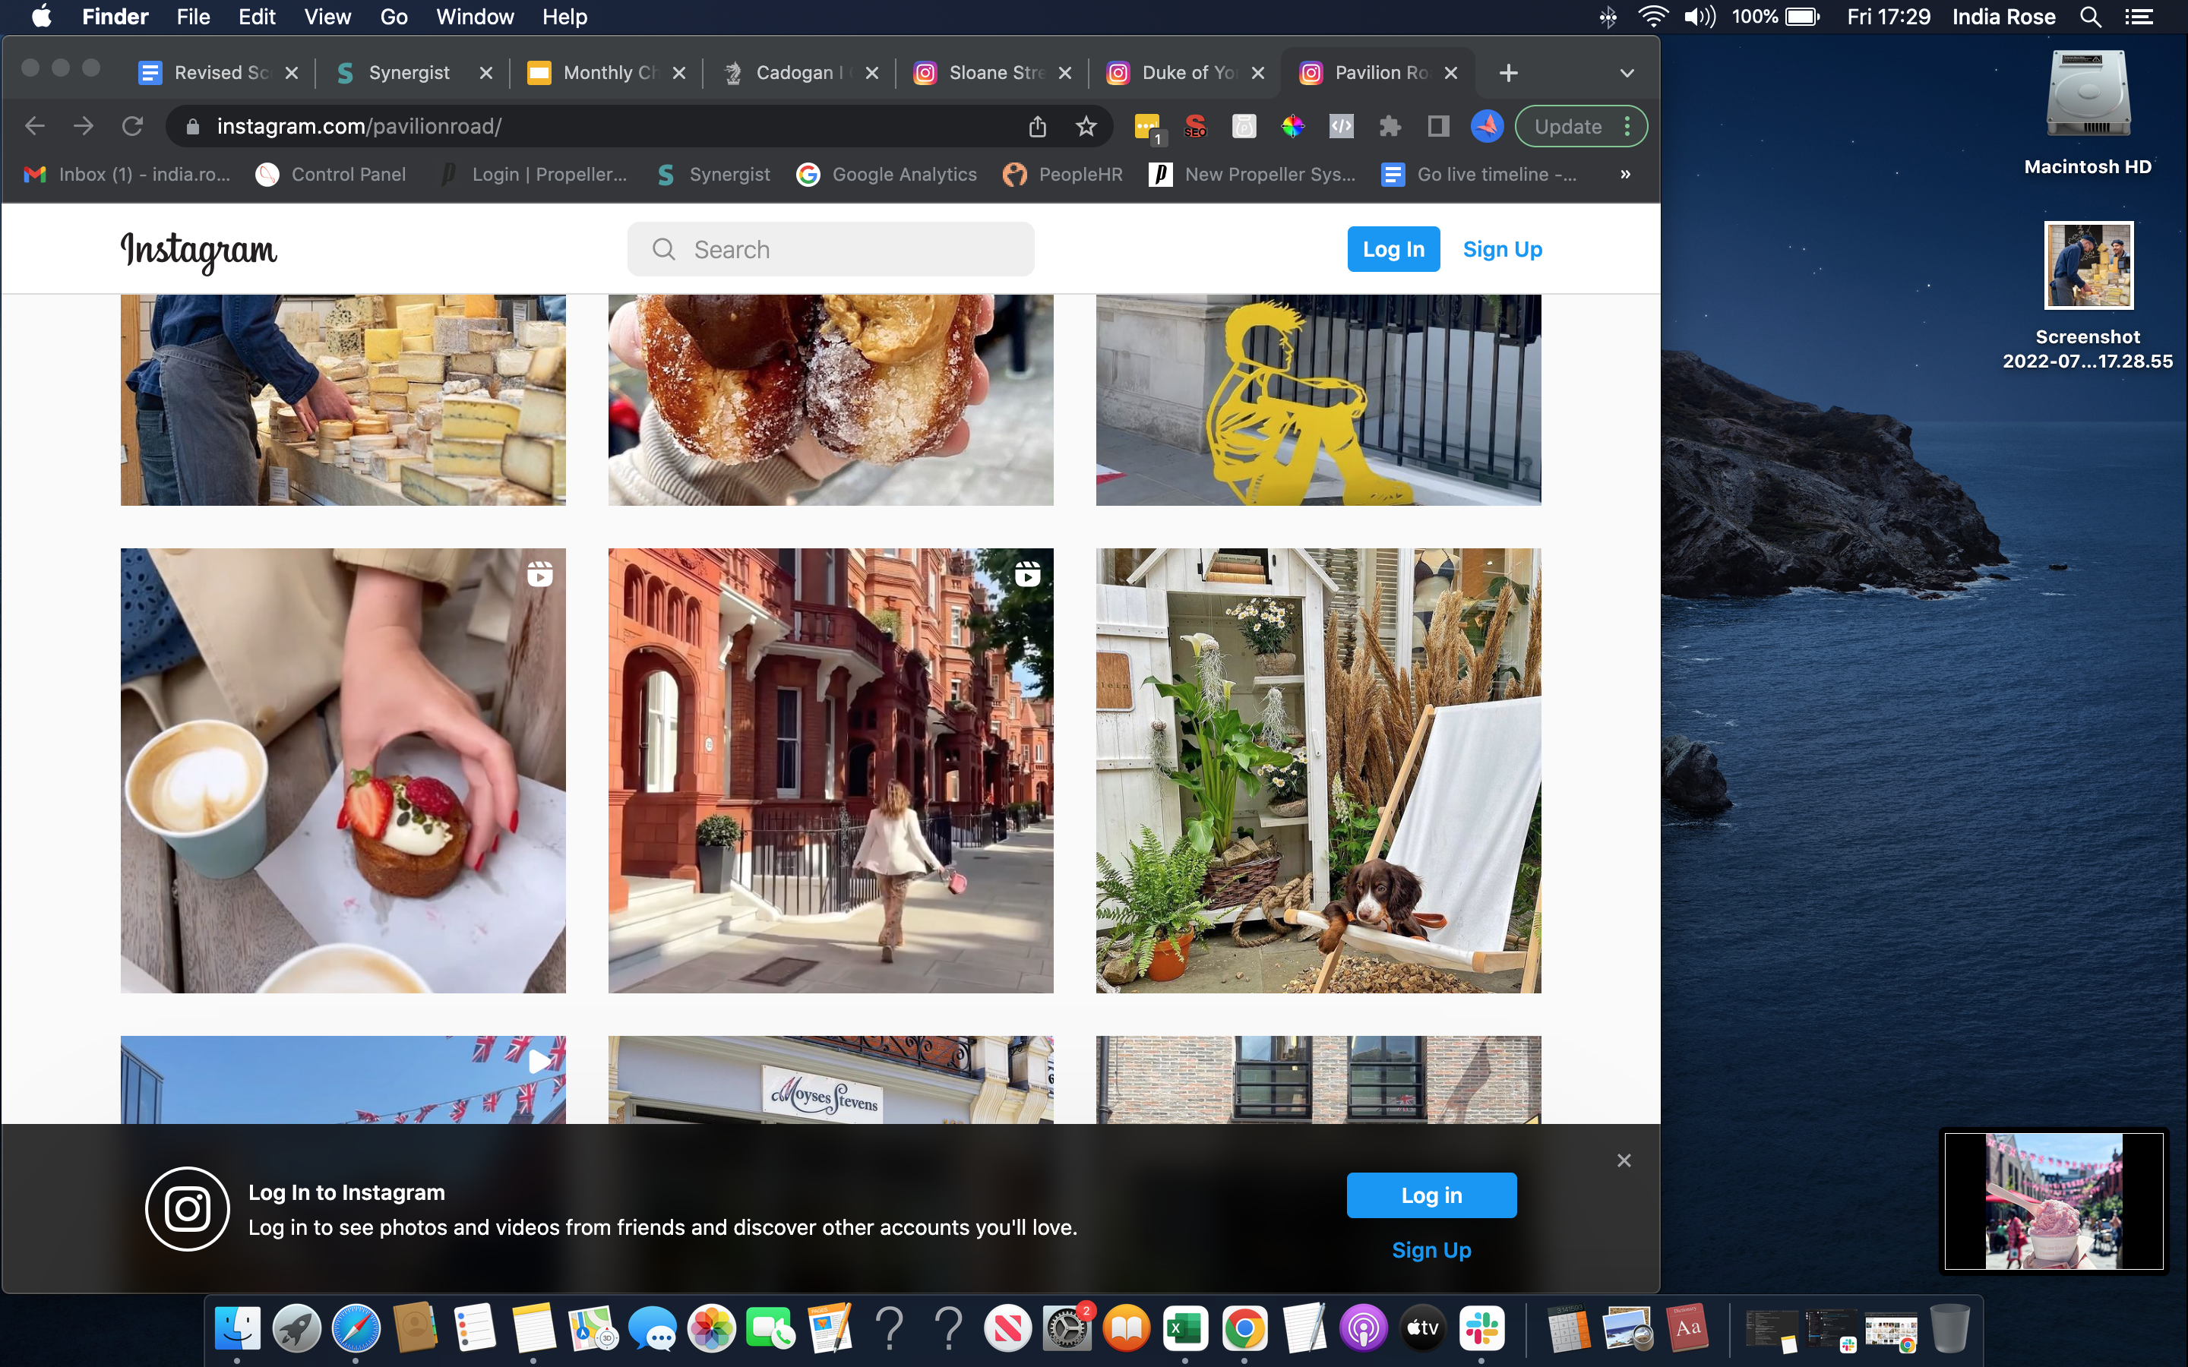Click the share page icon in address bar
Image resolution: width=2188 pixels, height=1367 pixels.
tap(1037, 127)
